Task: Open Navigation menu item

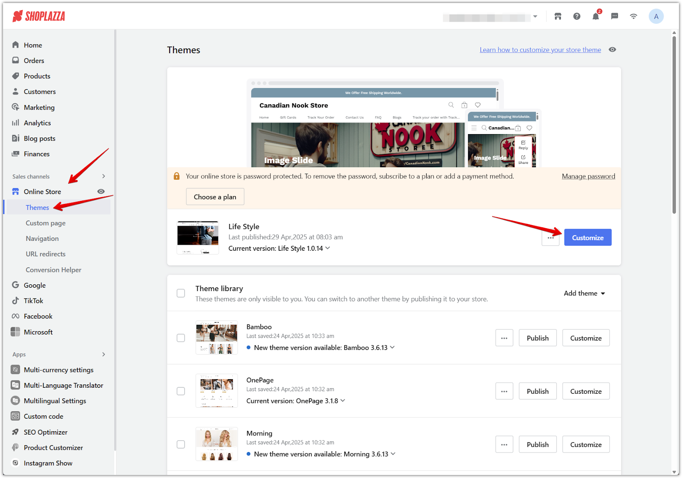Action: click(42, 239)
